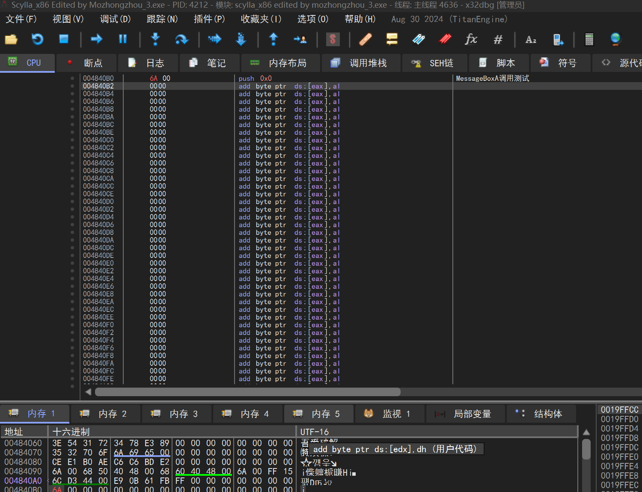Open the calculator tool
642x492 pixels.
tap(589, 39)
